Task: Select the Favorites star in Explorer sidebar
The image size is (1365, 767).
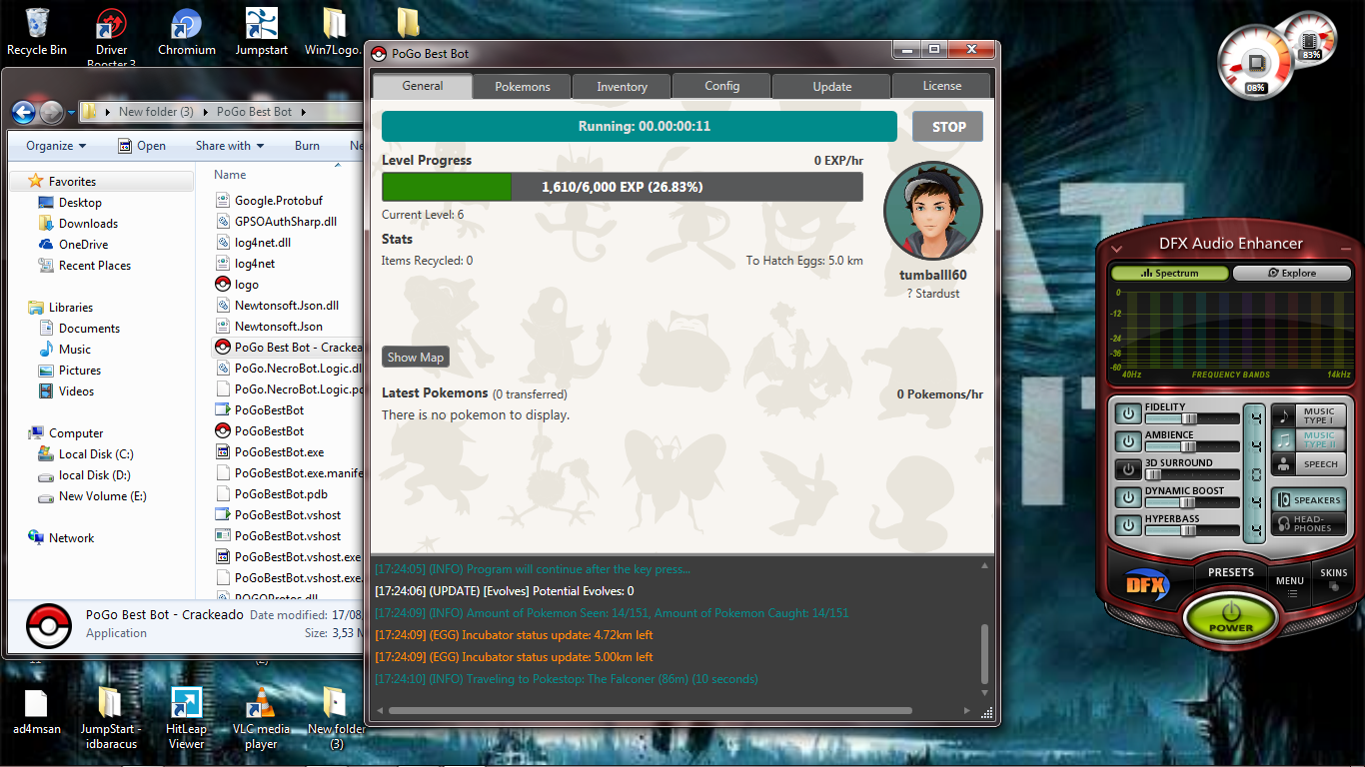Action: [36, 182]
